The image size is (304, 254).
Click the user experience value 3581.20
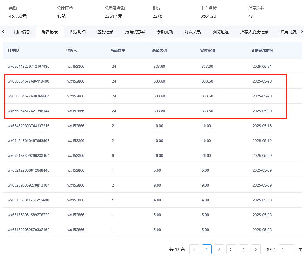(208, 16)
